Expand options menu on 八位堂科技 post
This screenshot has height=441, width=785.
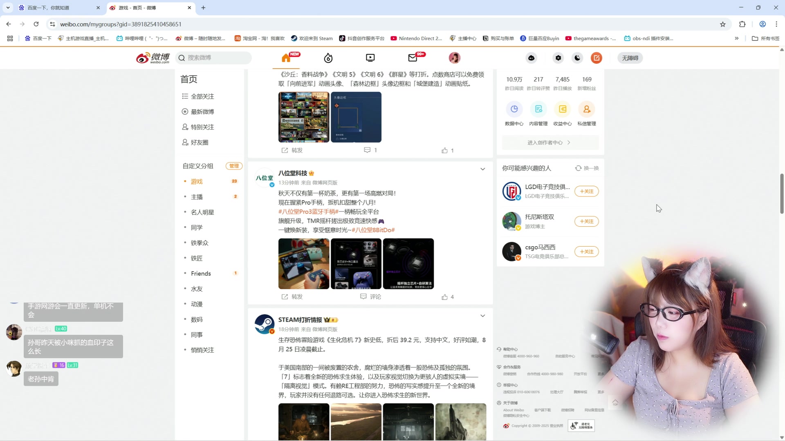(483, 169)
